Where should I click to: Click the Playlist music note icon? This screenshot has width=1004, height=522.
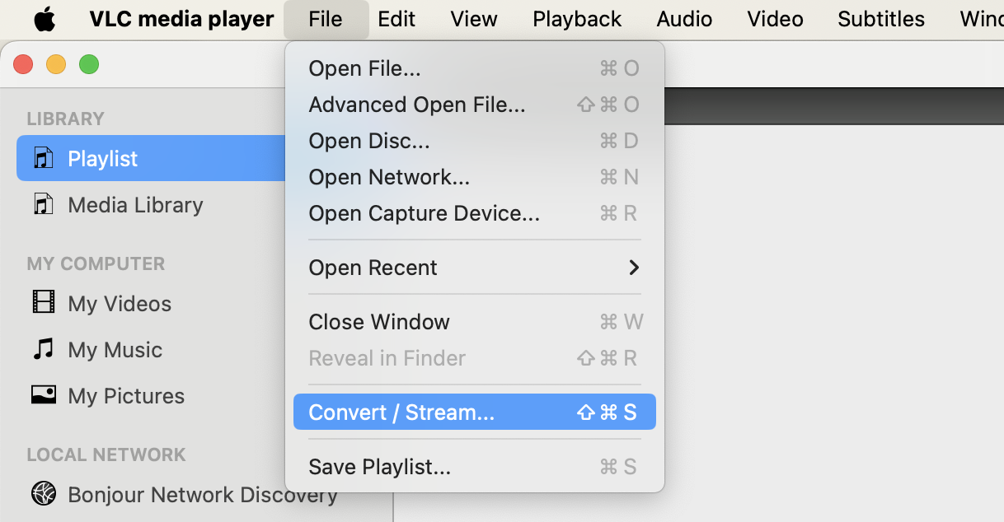click(x=45, y=158)
